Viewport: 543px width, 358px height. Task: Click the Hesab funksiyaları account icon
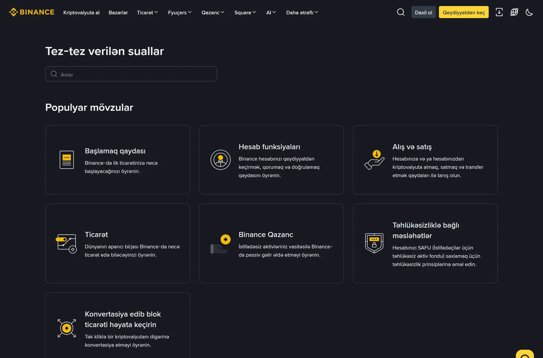tap(221, 160)
